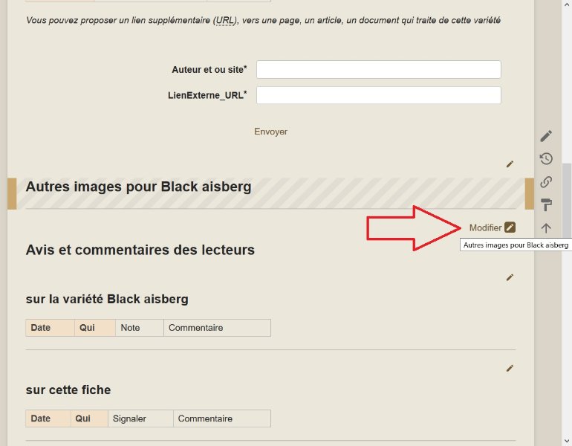Click pencil icon above sur la variété section
This screenshot has height=446, width=572.
click(x=510, y=278)
